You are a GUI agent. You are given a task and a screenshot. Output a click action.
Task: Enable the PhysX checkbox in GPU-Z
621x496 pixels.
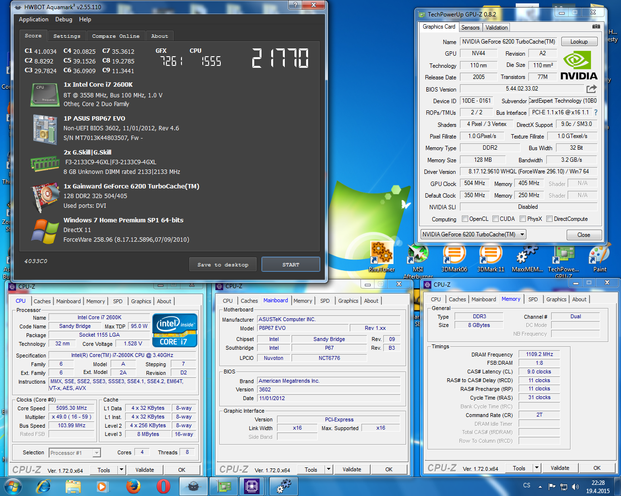(523, 219)
